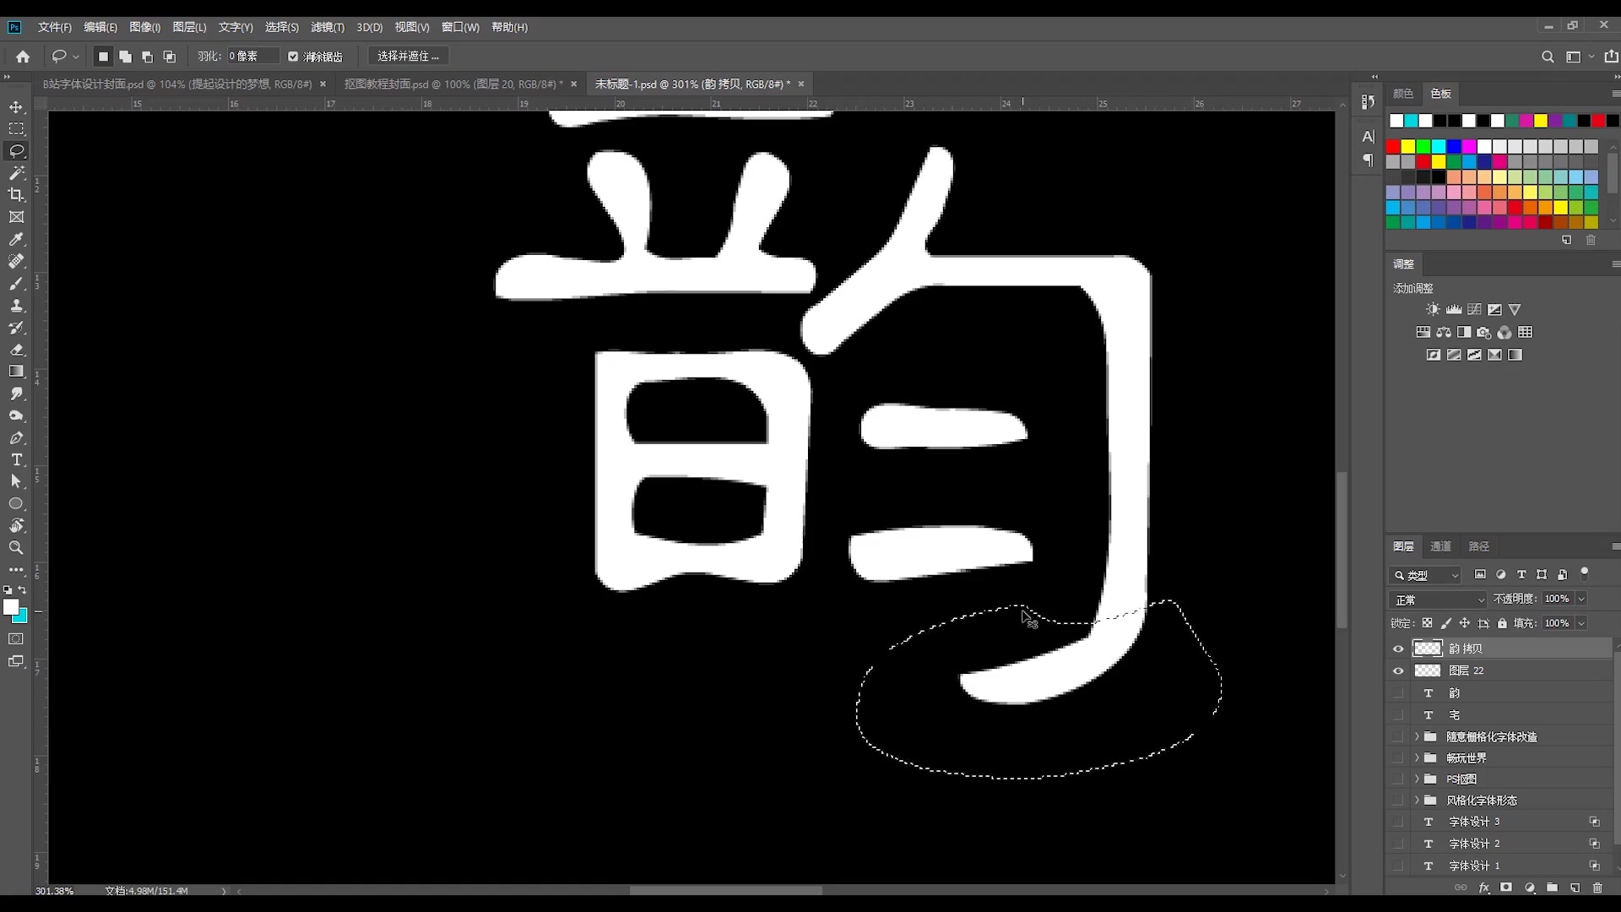Select the Move tool
This screenshot has height=912, width=1621.
(x=16, y=107)
